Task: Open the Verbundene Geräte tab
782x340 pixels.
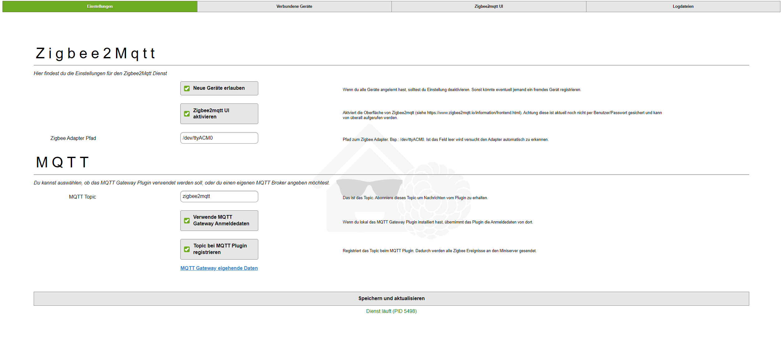Action: 294,7
